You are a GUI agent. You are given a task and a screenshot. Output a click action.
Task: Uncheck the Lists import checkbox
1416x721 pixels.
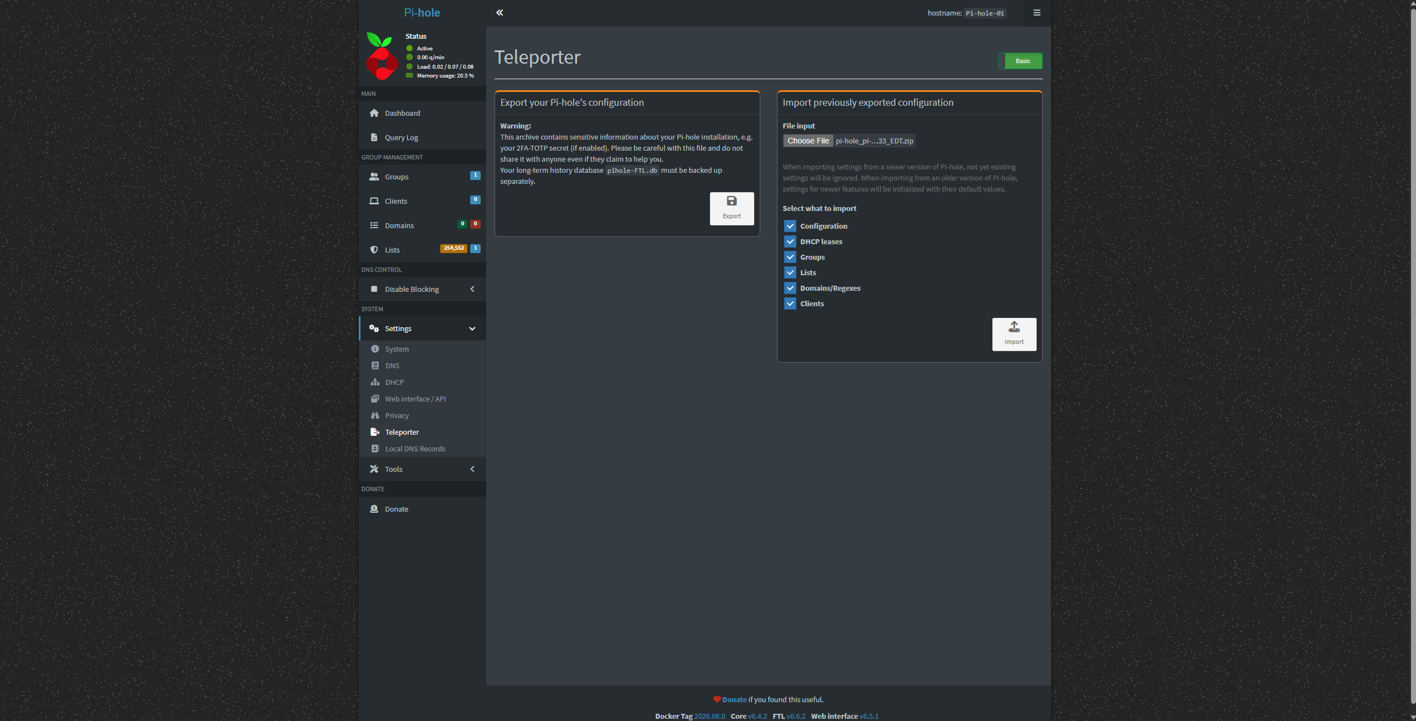tap(790, 272)
